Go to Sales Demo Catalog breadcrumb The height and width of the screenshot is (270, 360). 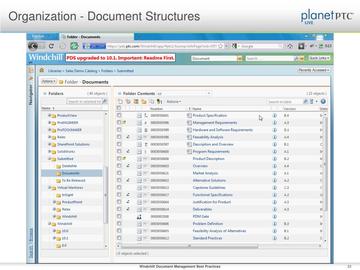[x=81, y=71]
